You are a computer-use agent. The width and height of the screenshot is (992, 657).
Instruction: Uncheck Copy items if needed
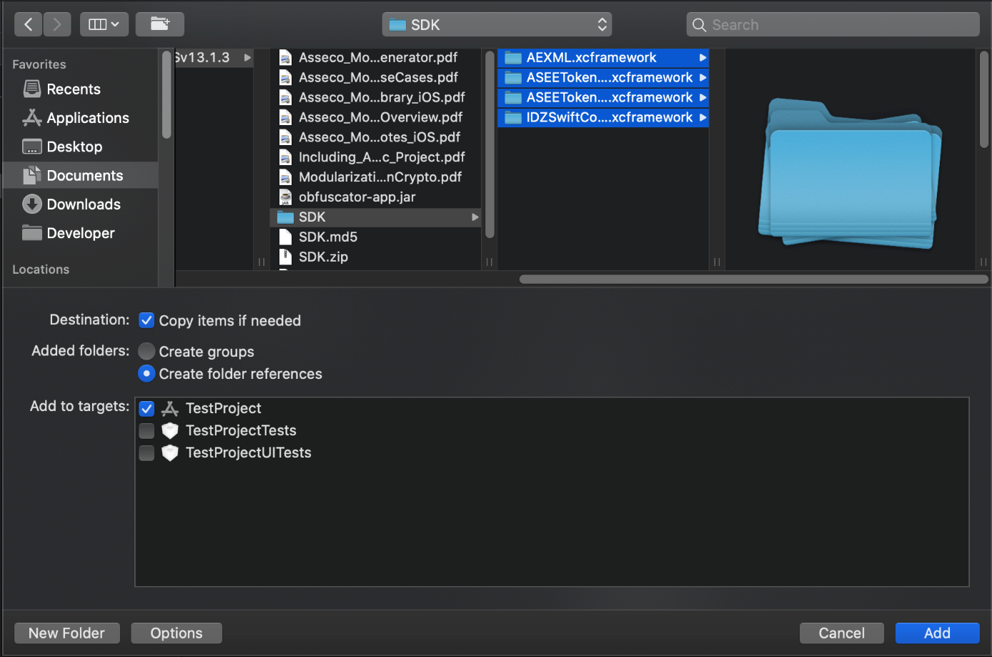coord(146,320)
